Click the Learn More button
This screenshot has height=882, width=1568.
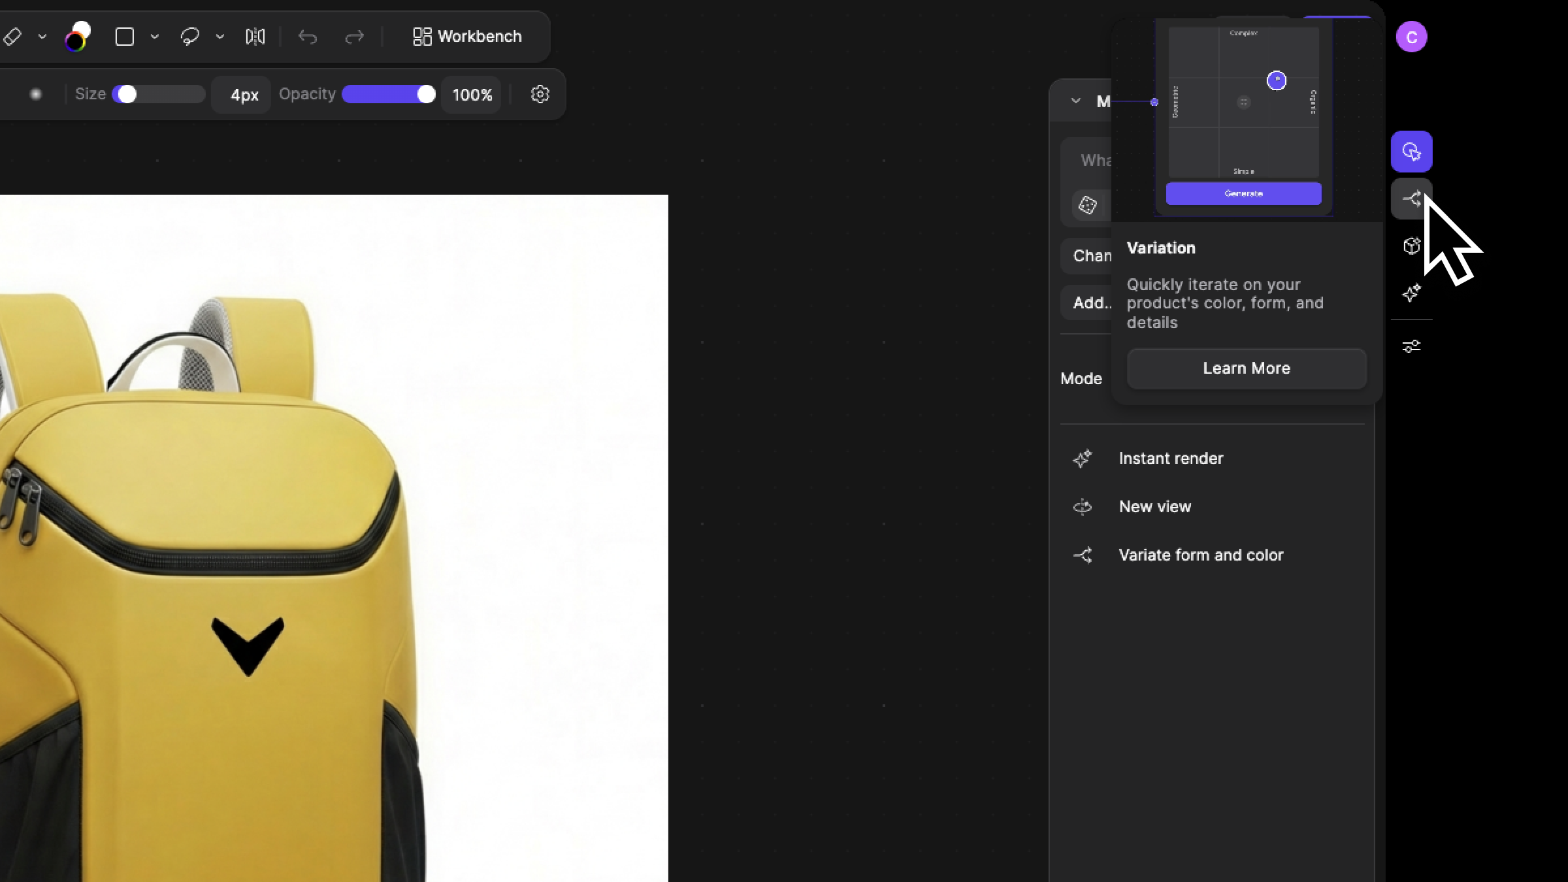click(1247, 368)
